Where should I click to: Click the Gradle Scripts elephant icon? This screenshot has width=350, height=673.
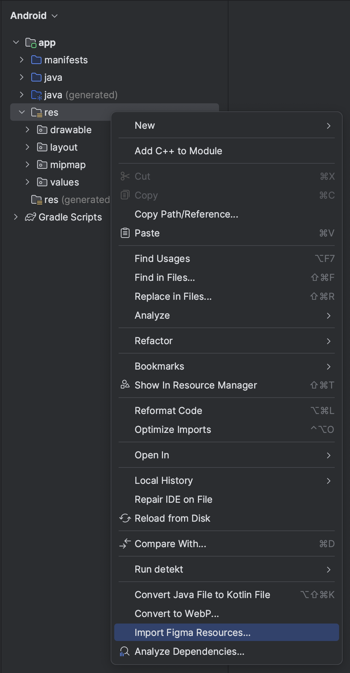tap(30, 217)
